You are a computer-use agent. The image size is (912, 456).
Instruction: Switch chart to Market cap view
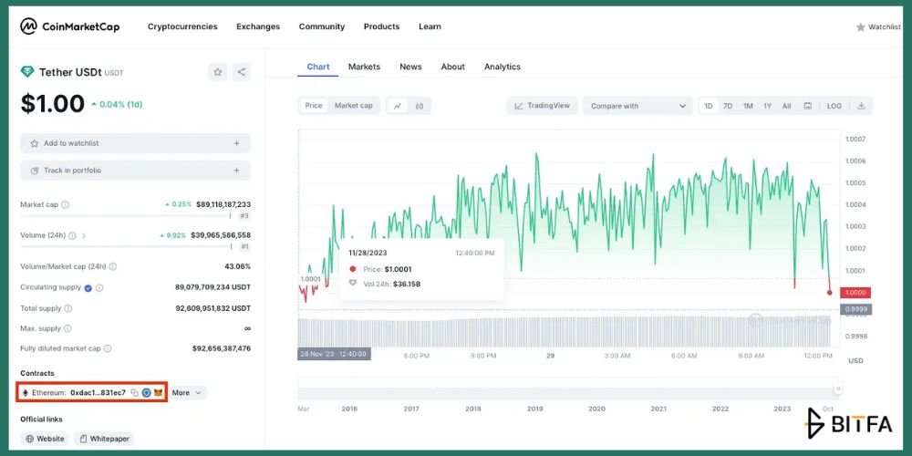point(354,106)
